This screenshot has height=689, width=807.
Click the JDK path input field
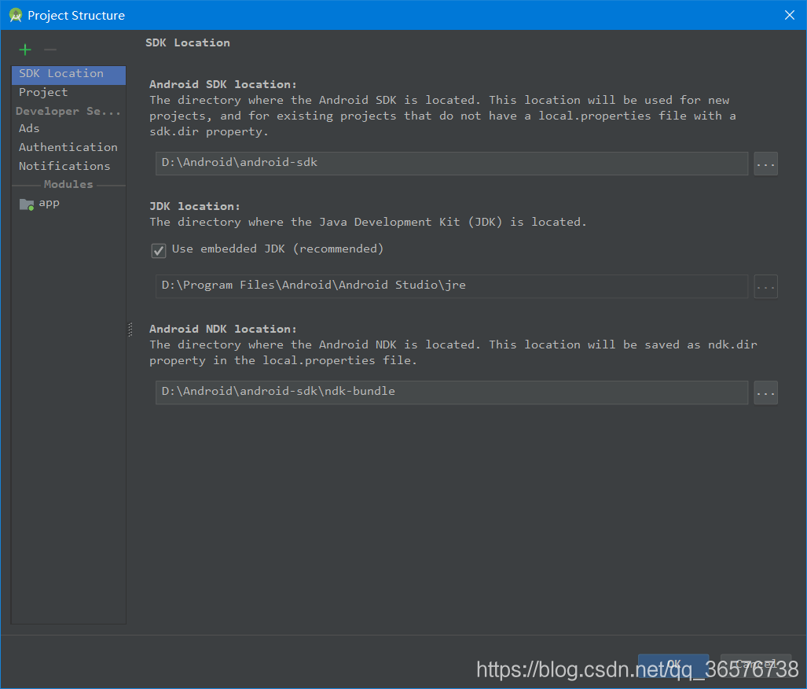[451, 286]
